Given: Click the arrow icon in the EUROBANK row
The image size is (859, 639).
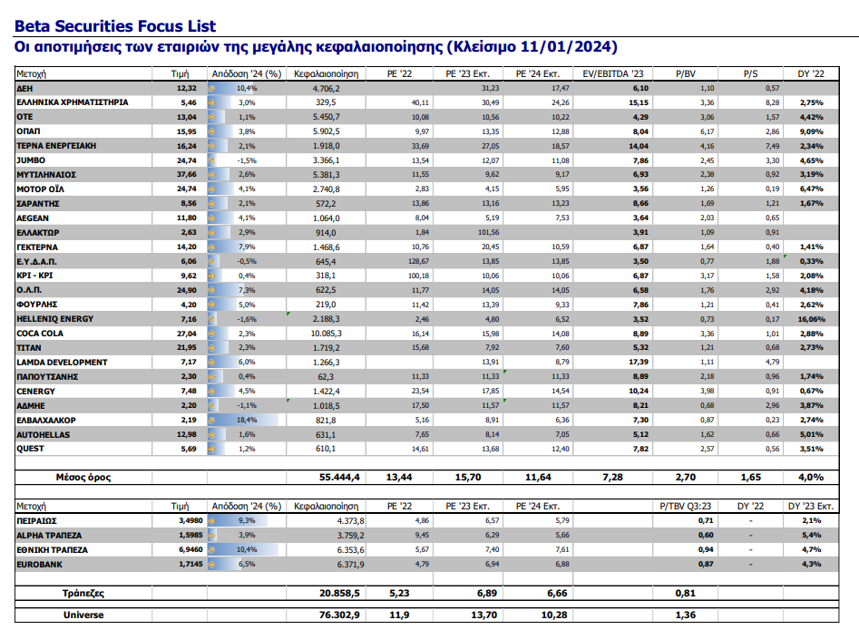Looking at the screenshot, I should (212, 564).
